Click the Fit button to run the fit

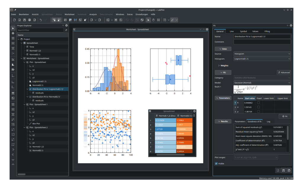pyautogui.click(x=284, y=116)
